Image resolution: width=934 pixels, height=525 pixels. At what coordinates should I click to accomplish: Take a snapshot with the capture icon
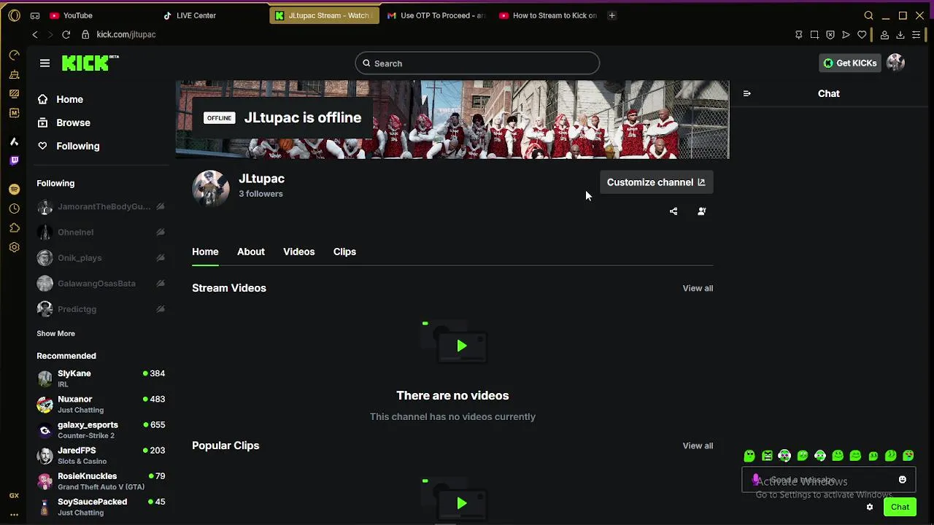point(814,35)
